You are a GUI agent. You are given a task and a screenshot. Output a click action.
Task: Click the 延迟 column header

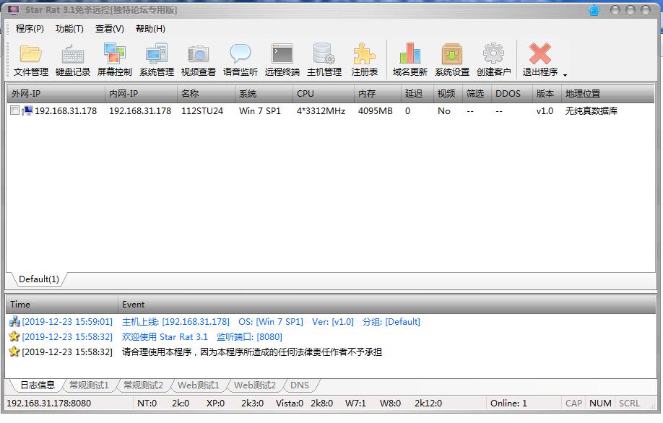417,93
